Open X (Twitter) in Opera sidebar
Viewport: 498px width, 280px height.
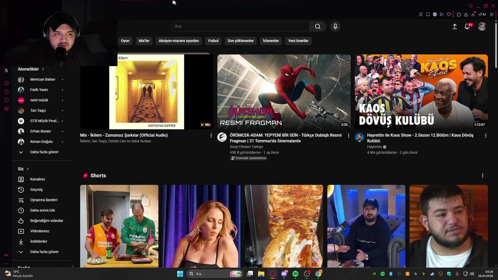tap(6, 70)
